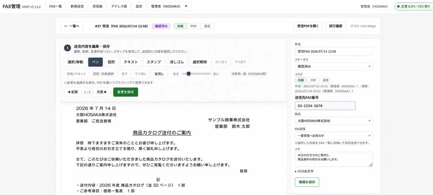Click the 送信先FAX番号 field 03-1234-5678

325,106
